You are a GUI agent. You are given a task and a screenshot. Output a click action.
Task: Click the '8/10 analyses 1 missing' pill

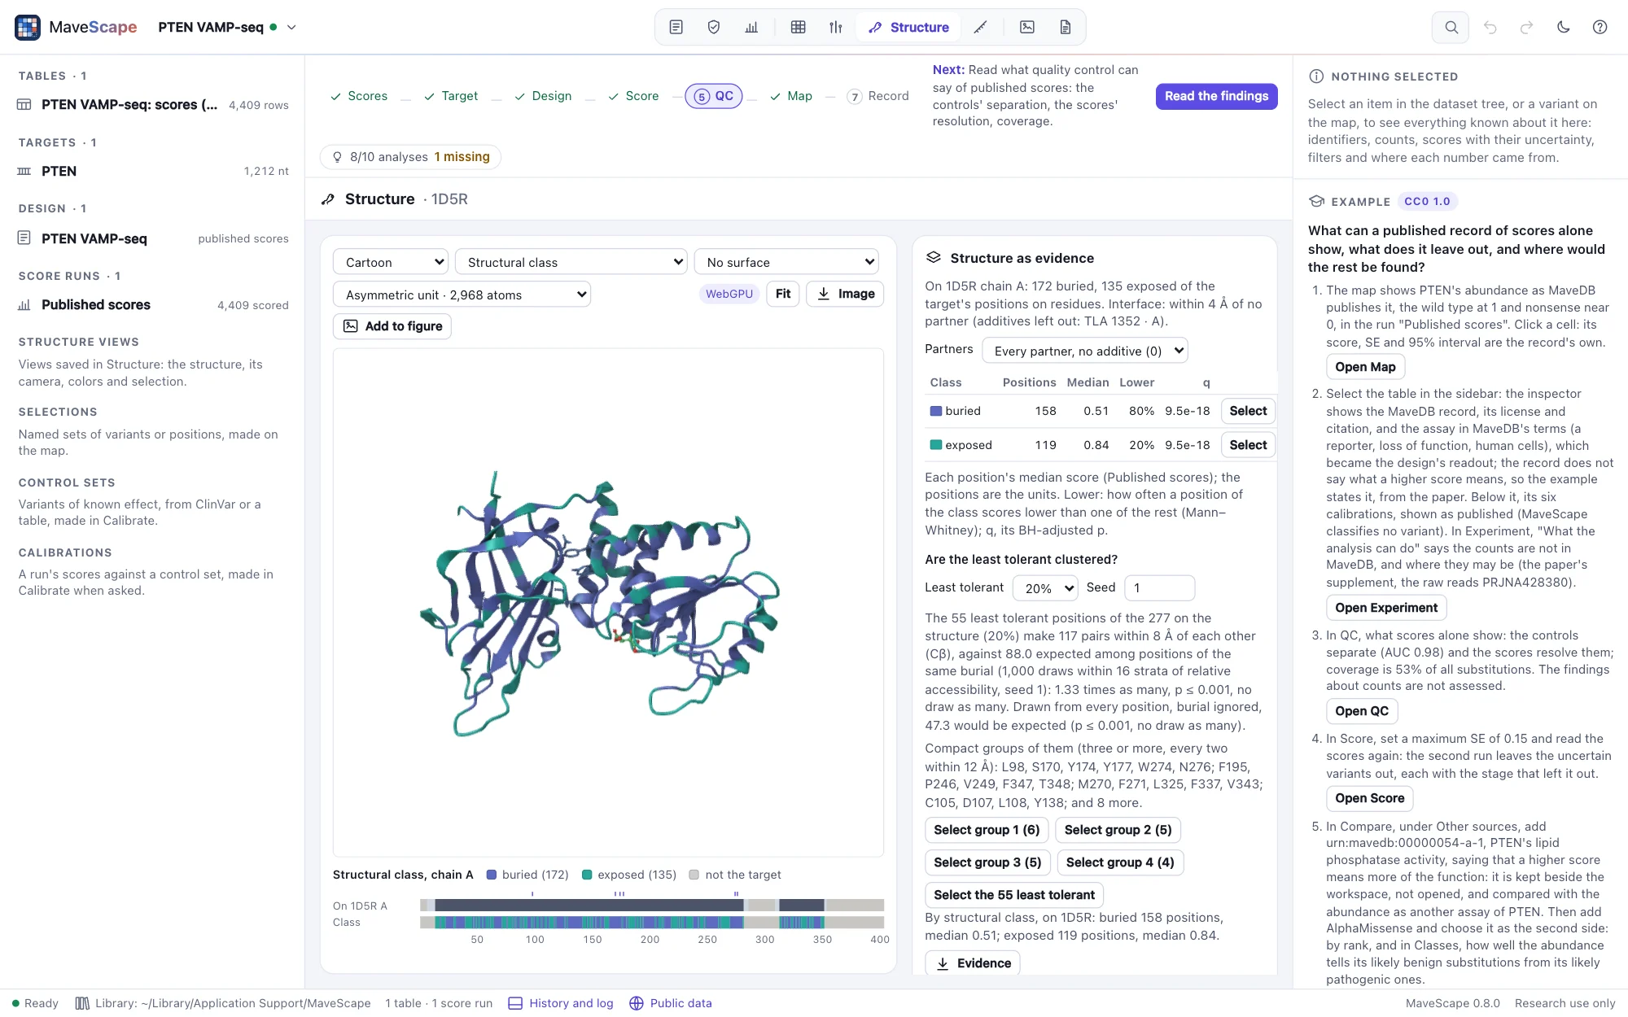point(410,157)
